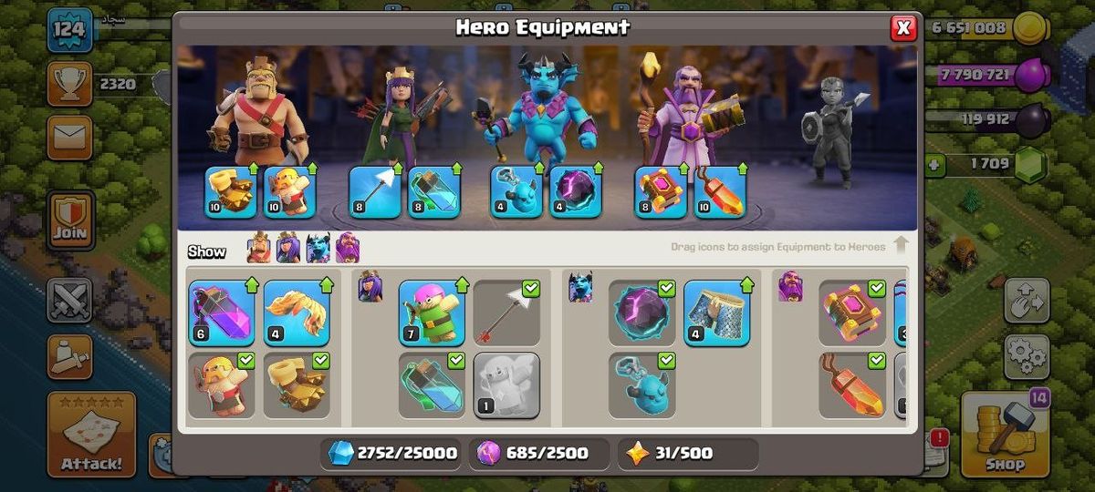Tap the shiny ore 2752/25000 counter
The height and width of the screenshot is (492, 1095).
(x=391, y=453)
